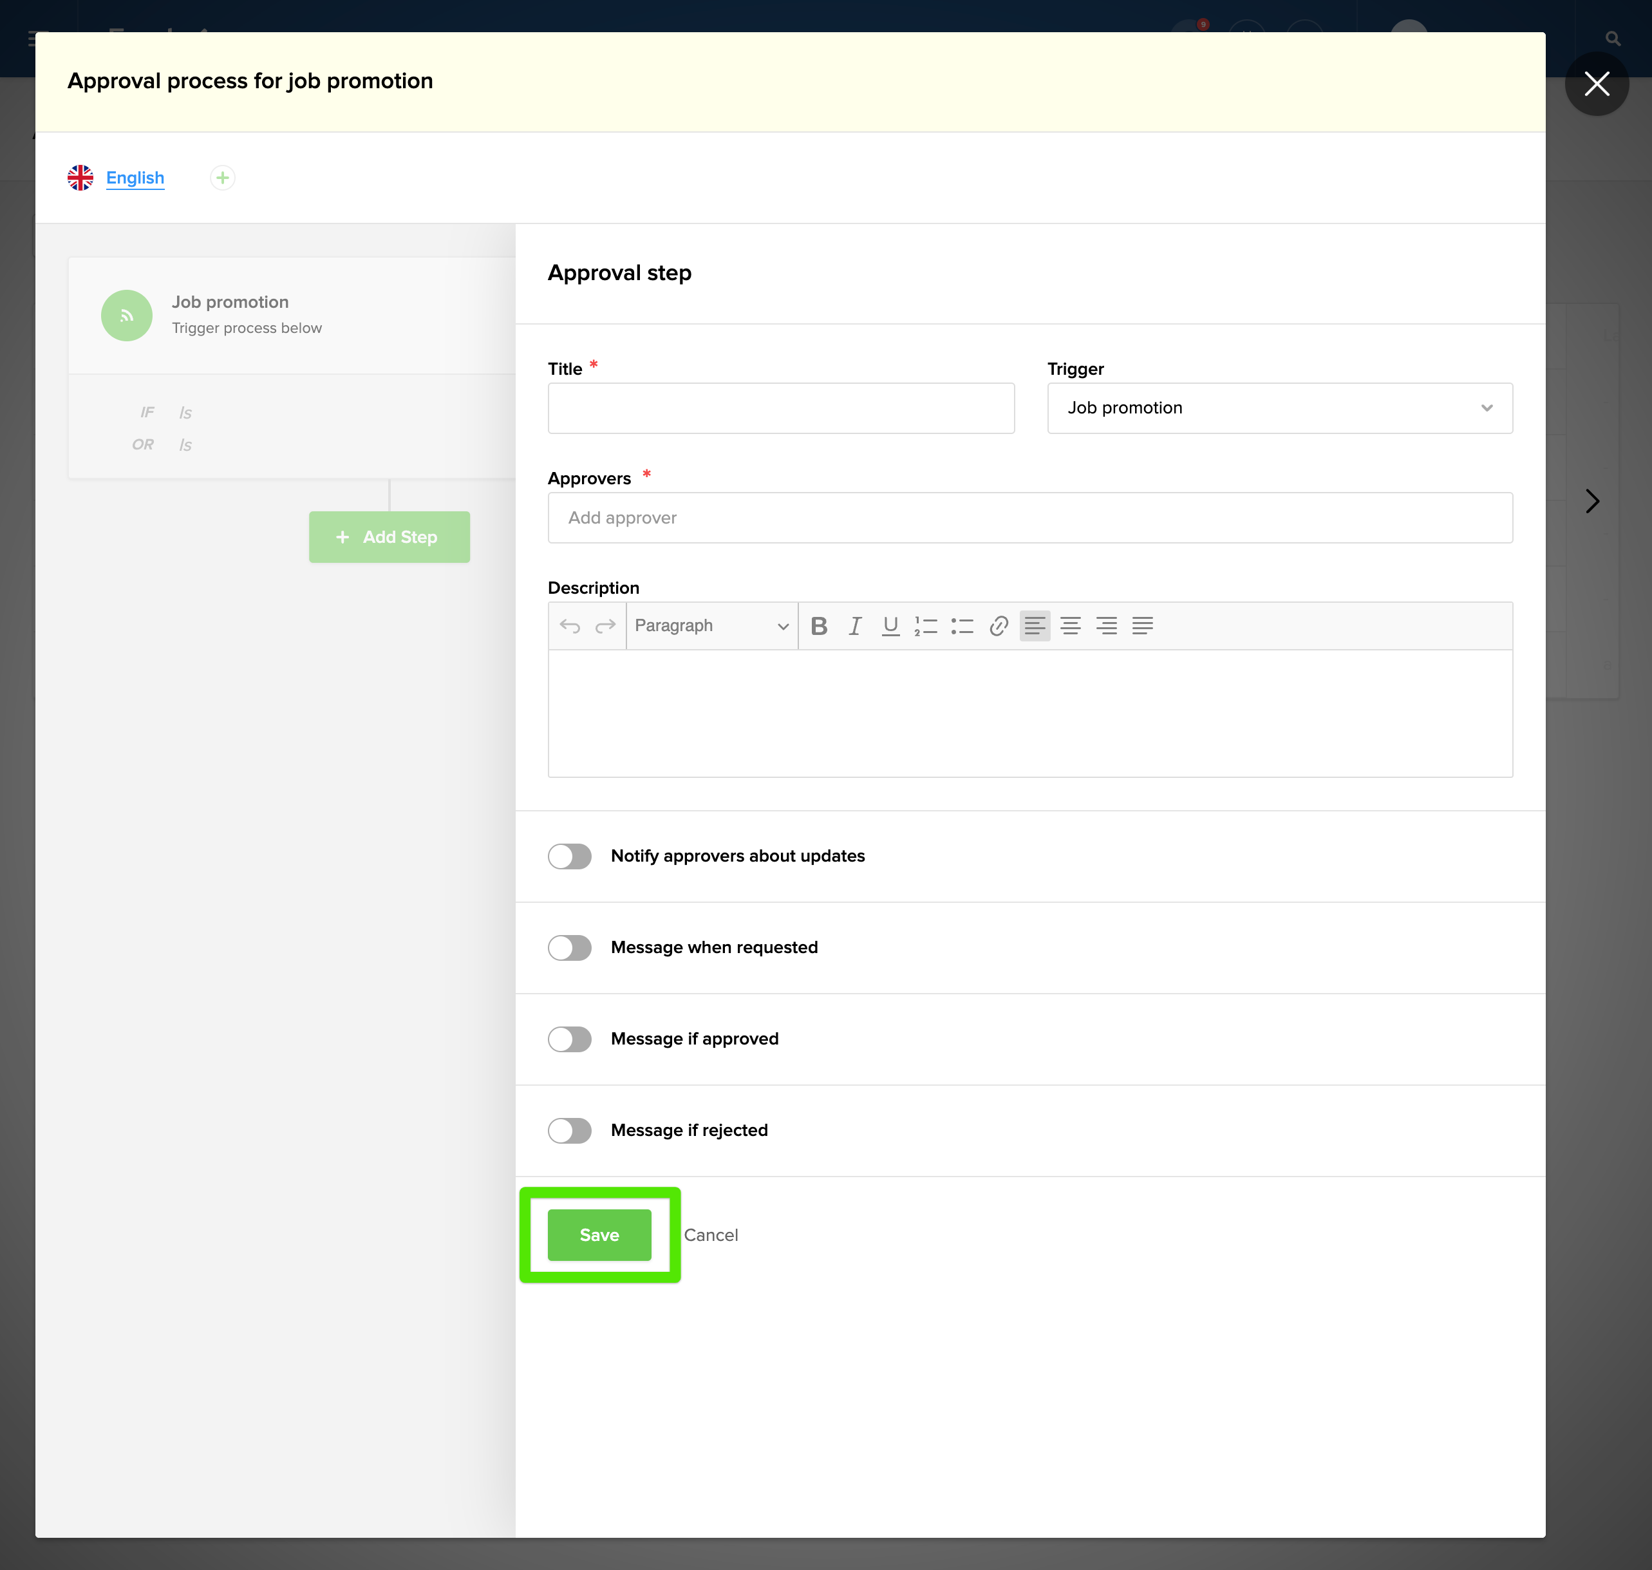The height and width of the screenshot is (1570, 1652).
Task: Undo last edit in description
Action: (x=570, y=626)
